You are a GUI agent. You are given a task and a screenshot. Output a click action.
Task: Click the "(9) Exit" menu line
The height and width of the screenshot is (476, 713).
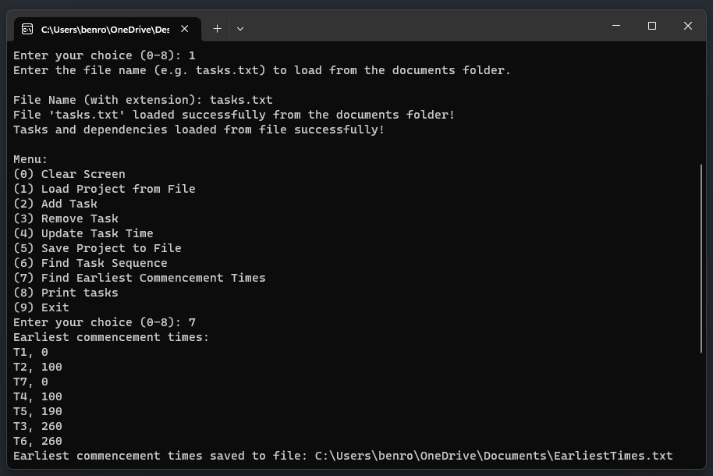[x=41, y=307]
